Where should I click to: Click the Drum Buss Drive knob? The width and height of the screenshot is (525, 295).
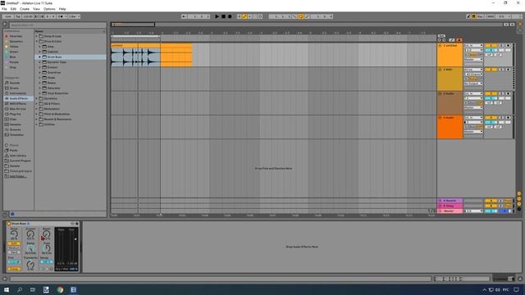coord(14,234)
